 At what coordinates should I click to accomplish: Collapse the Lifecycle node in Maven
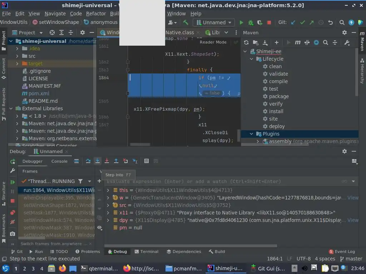[x=251, y=59]
